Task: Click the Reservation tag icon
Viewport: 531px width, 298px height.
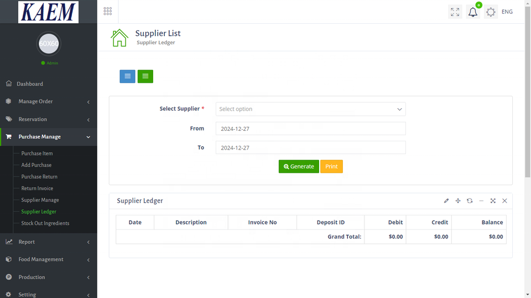Action: (x=9, y=119)
